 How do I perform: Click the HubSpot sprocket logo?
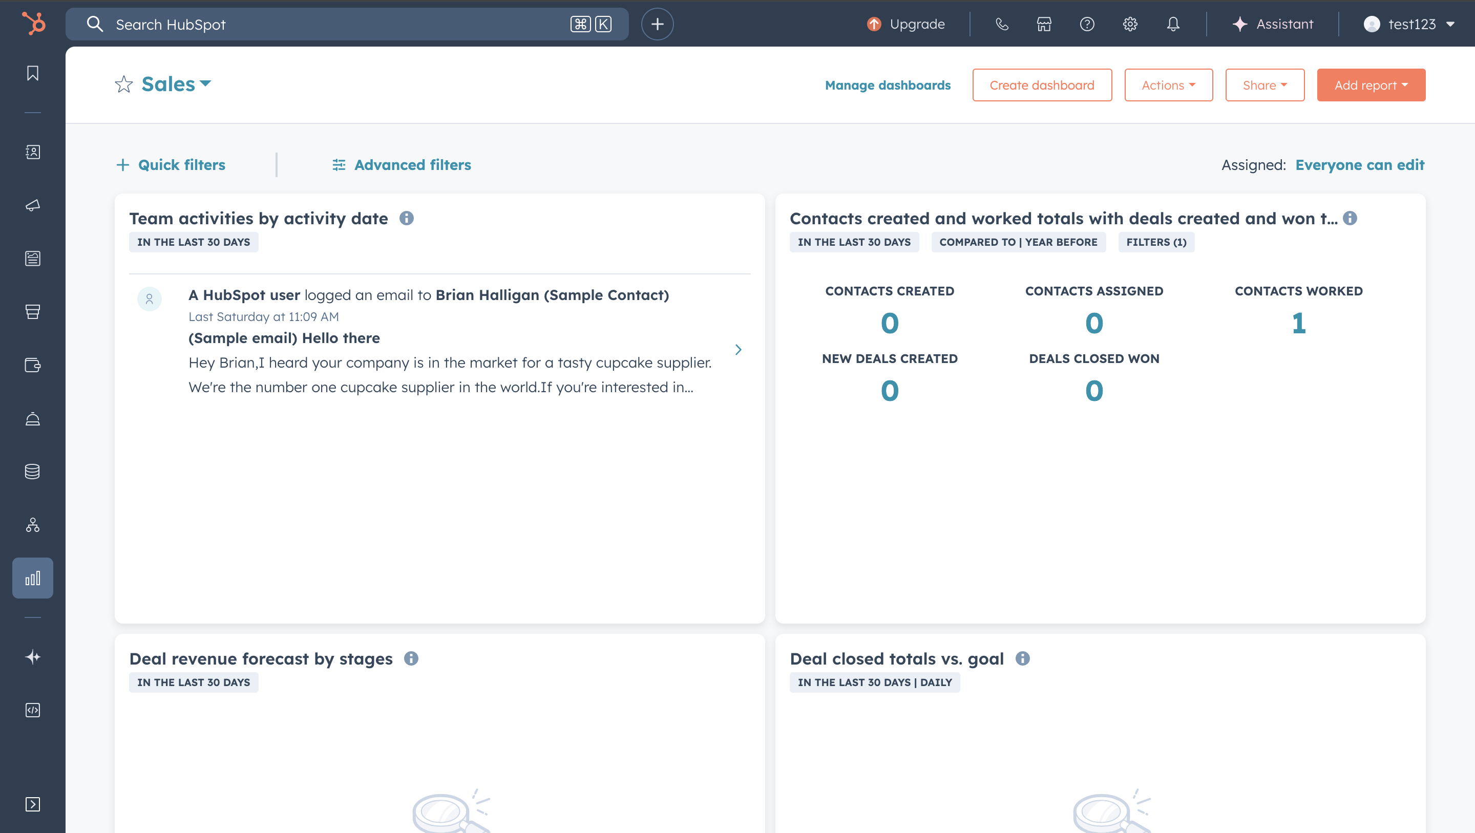[33, 24]
